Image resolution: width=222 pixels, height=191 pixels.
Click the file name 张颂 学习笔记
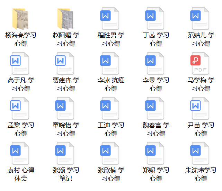66,174
